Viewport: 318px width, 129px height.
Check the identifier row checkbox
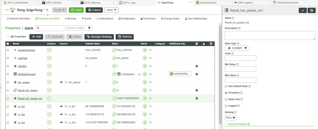tap(8, 66)
